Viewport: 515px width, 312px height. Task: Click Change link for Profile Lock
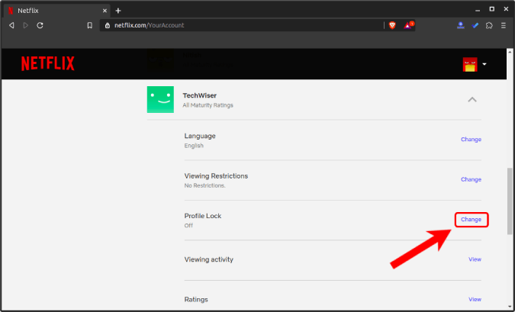471,220
